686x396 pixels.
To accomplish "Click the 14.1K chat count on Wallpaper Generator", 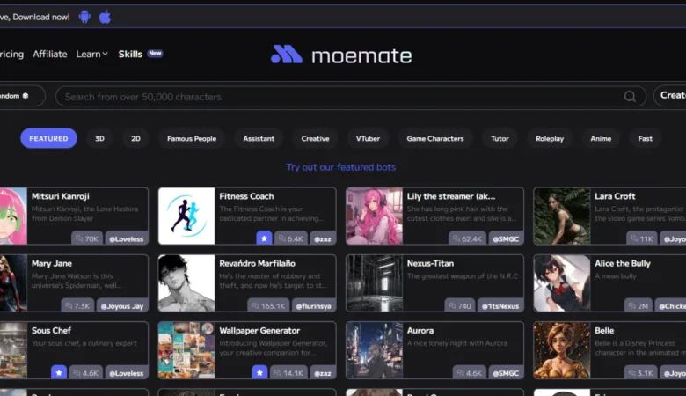I will (x=288, y=373).
